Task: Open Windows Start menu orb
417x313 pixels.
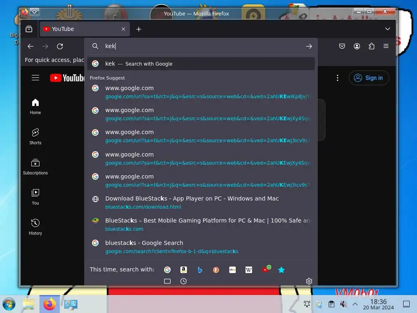Action: 9,304
